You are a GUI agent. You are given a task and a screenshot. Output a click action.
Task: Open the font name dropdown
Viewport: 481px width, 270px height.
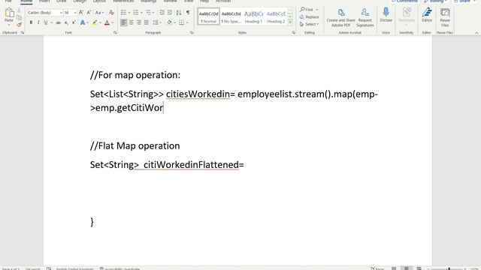tap(61, 13)
